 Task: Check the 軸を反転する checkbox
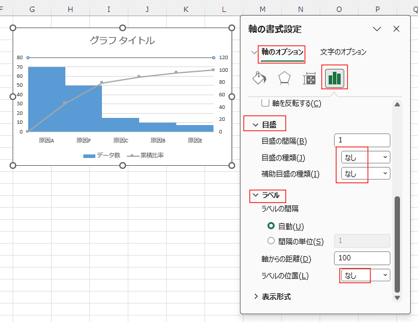265,104
